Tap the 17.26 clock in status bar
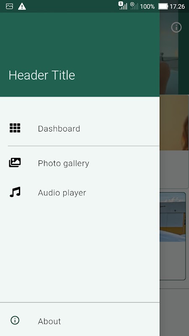This screenshot has height=336, width=189. point(177,7)
